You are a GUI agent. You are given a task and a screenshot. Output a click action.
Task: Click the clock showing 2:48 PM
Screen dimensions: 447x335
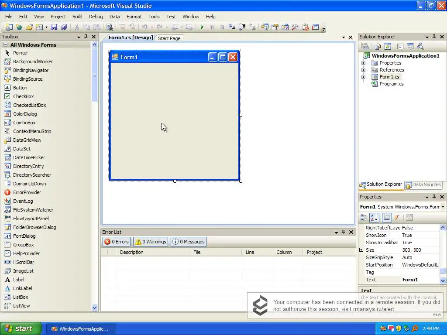tap(431, 328)
